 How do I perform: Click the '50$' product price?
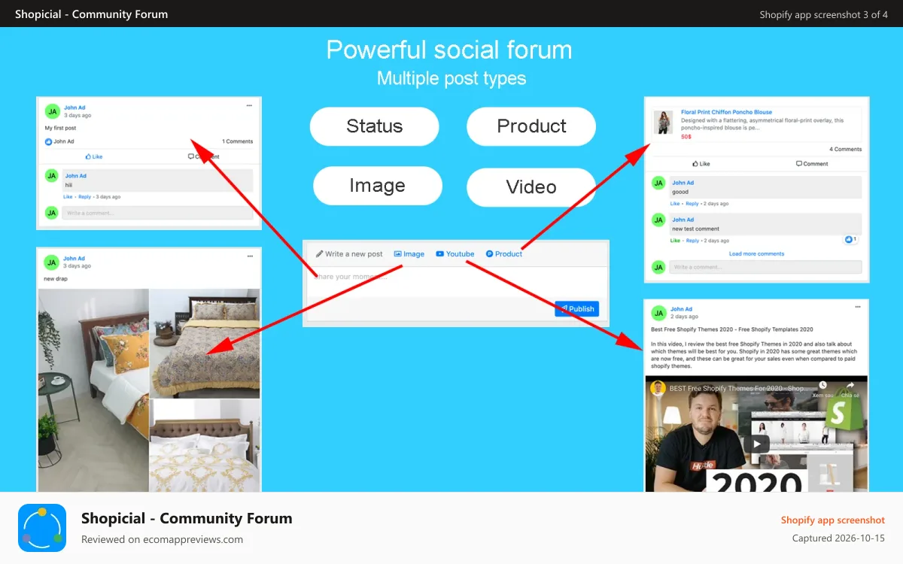coord(686,137)
